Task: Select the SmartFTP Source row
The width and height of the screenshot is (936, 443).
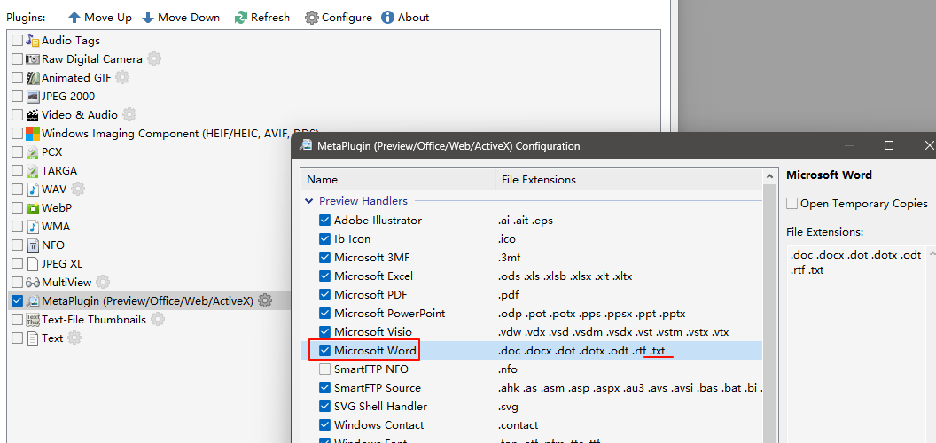Action: [533, 388]
